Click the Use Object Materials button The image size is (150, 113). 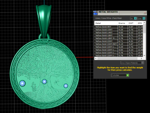click(132, 63)
